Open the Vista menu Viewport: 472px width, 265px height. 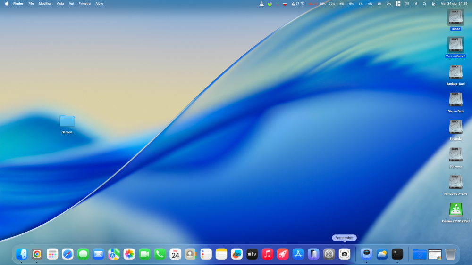click(x=60, y=4)
